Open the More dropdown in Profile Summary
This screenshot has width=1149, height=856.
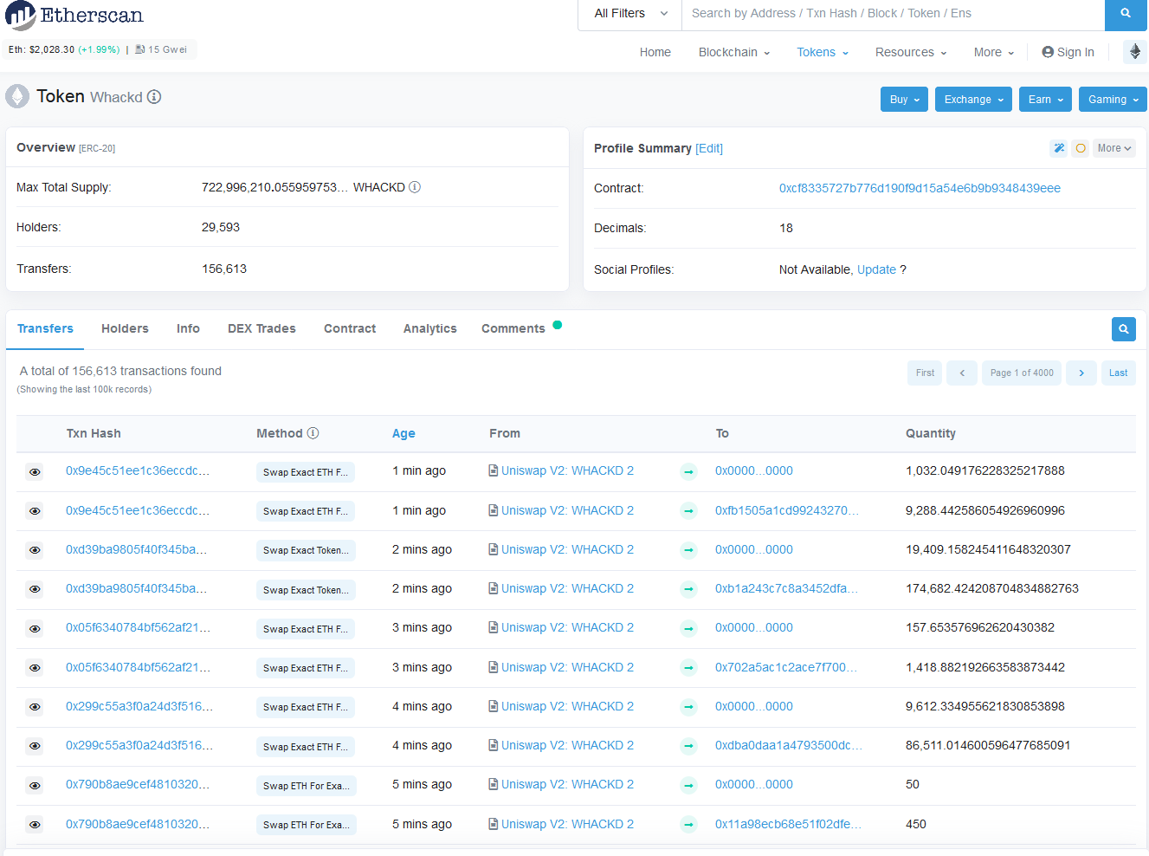coord(1114,148)
